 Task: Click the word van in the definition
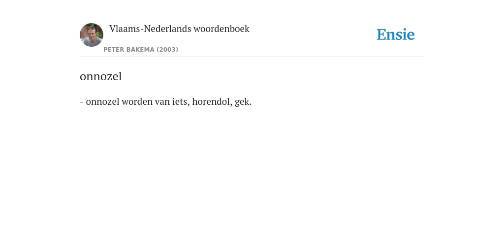[162, 102]
